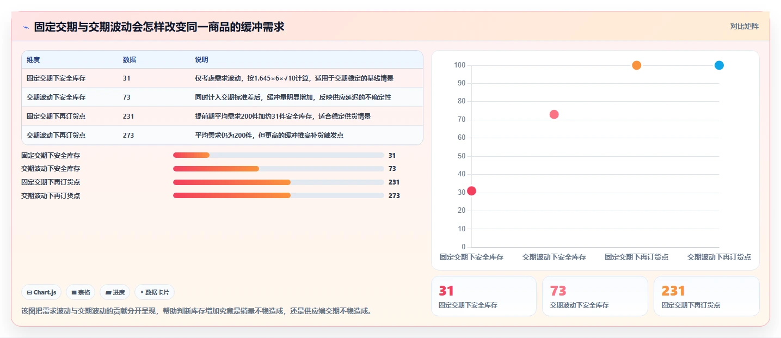Screen dimensions: 781x338
Task: Click x-axis label 固定交期下再订货点
Action: click(x=636, y=257)
